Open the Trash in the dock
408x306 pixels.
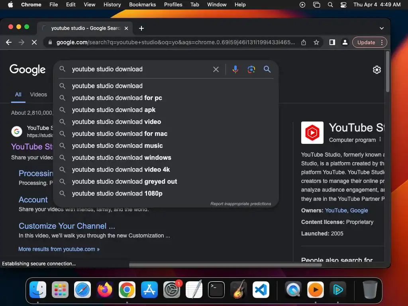[370, 290]
